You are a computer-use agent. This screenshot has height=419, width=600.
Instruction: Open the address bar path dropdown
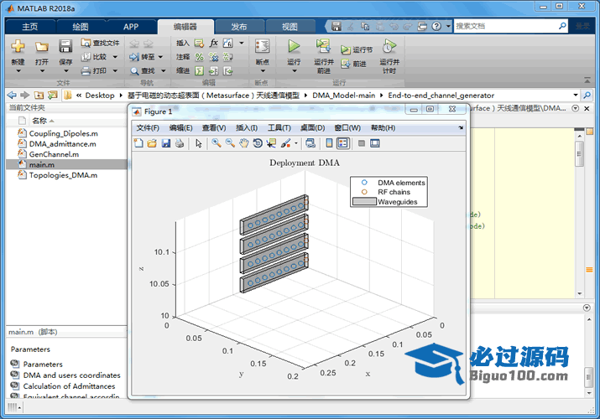(576, 95)
